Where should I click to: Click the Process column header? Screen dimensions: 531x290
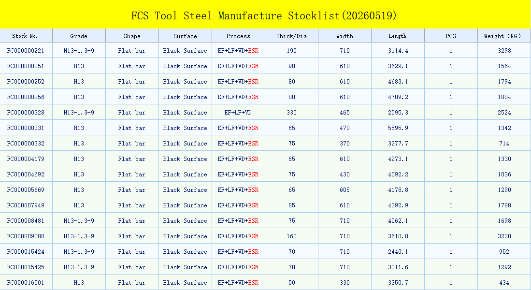click(x=238, y=36)
